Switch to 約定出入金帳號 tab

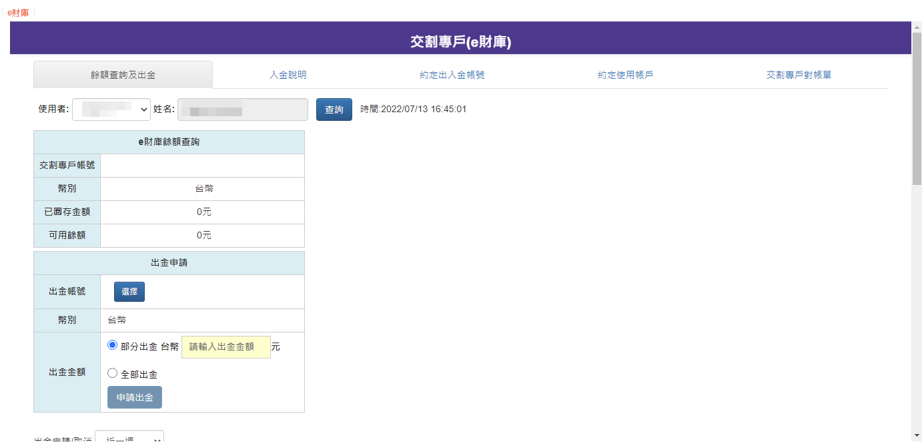click(452, 75)
